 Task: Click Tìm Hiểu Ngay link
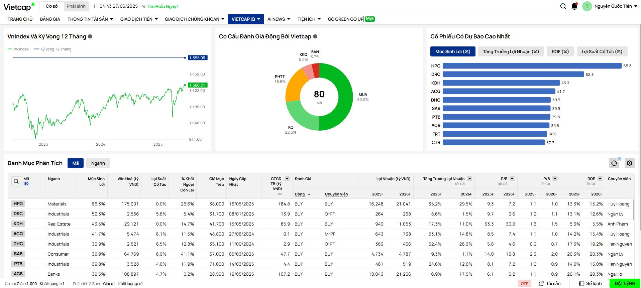pyautogui.click(x=162, y=6)
